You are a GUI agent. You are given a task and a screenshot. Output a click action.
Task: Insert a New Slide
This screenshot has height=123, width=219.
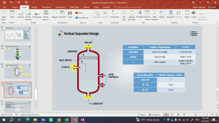pyautogui.click(x=4, y=16)
